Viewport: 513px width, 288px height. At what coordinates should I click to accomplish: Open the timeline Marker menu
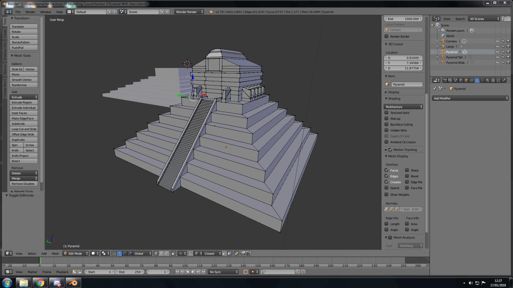coord(32,272)
